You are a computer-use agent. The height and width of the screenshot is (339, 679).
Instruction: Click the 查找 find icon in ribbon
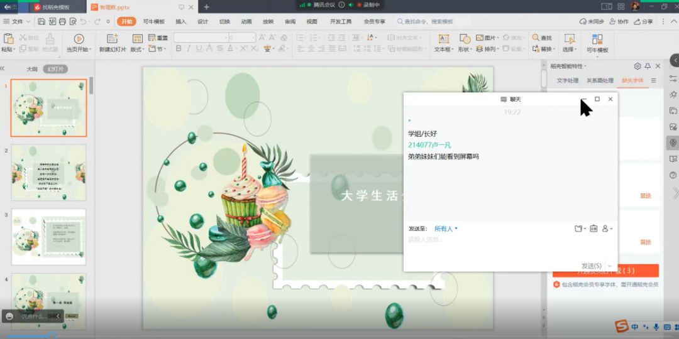pyautogui.click(x=542, y=38)
